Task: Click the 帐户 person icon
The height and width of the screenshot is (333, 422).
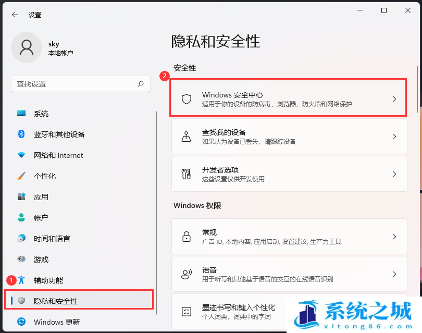Action: click(21, 217)
